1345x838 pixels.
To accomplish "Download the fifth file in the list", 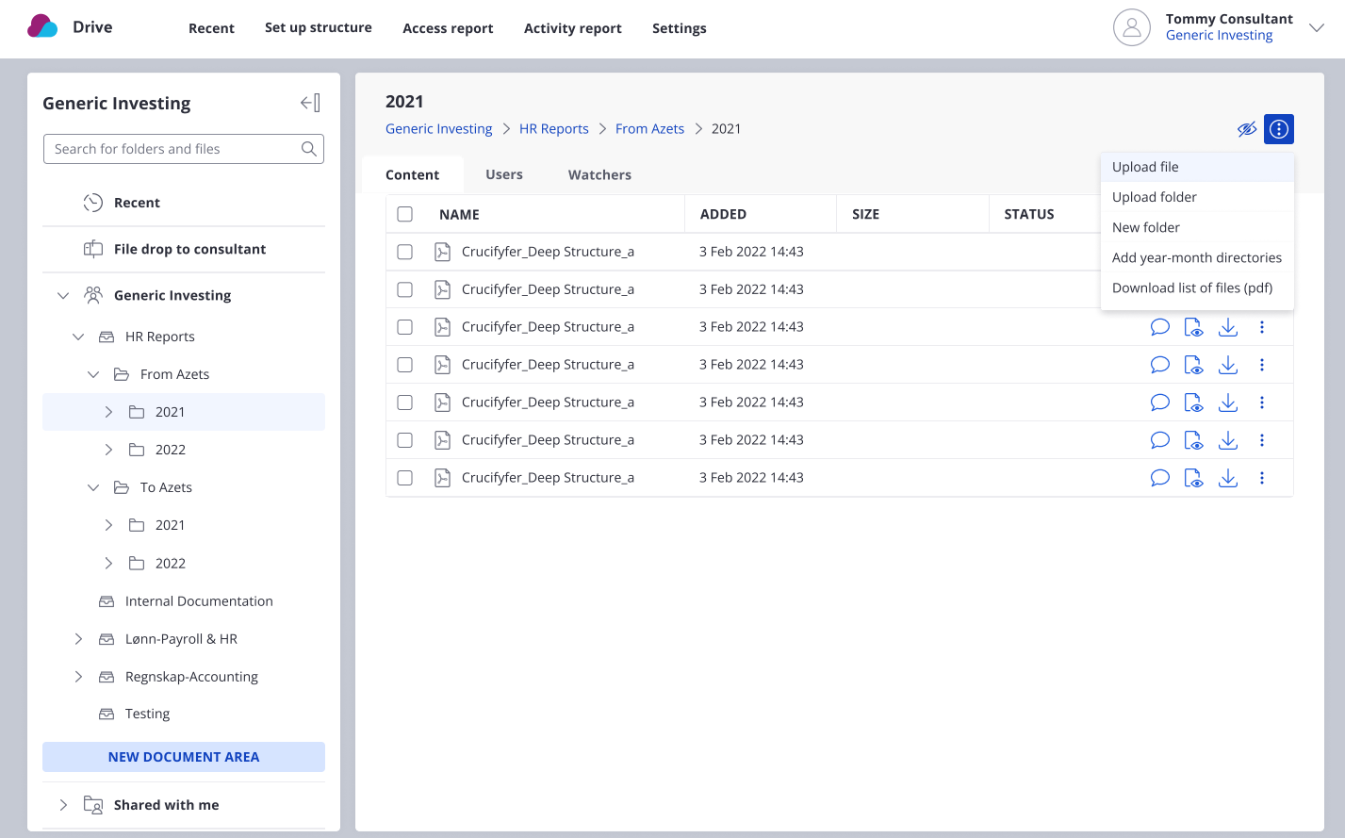I will pyautogui.click(x=1228, y=403).
